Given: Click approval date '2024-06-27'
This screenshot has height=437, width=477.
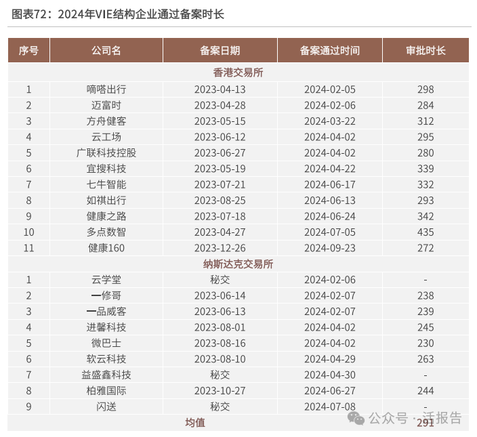Looking at the screenshot, I should 330,391.
